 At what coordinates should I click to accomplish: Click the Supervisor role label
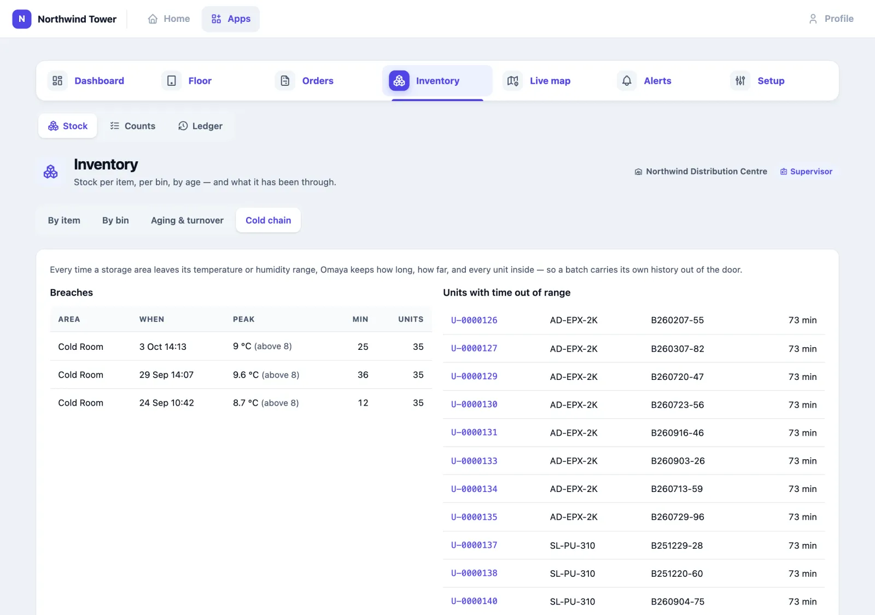[x=811, y=172]
